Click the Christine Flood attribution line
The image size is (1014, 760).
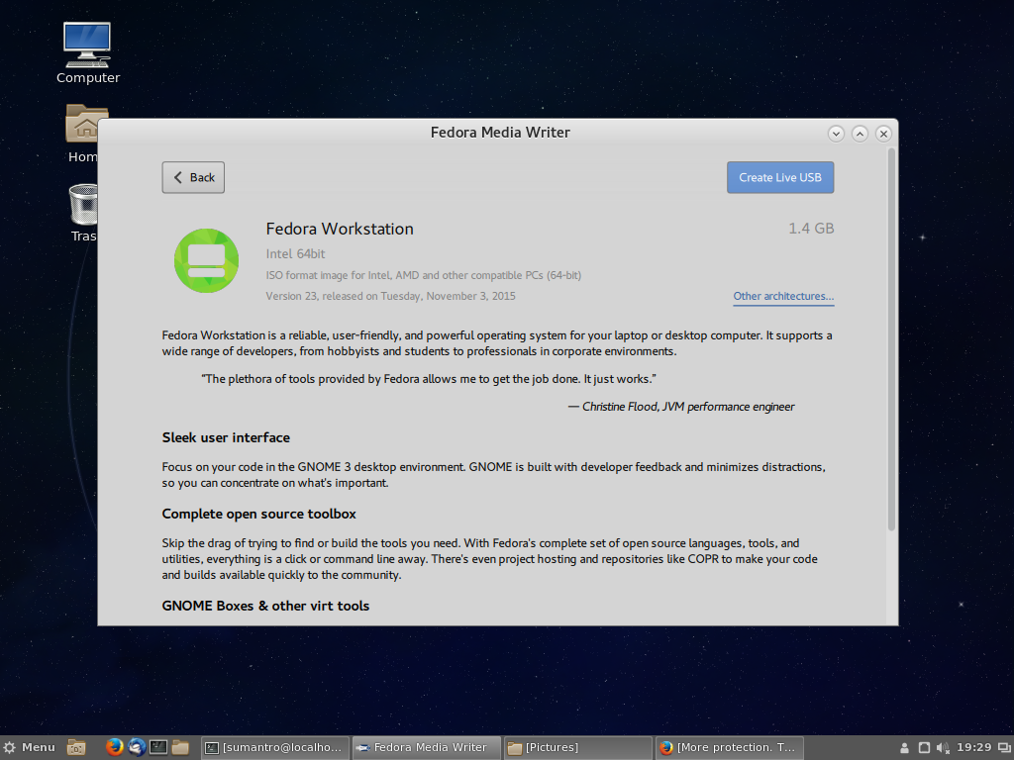(x=681, y=407)
